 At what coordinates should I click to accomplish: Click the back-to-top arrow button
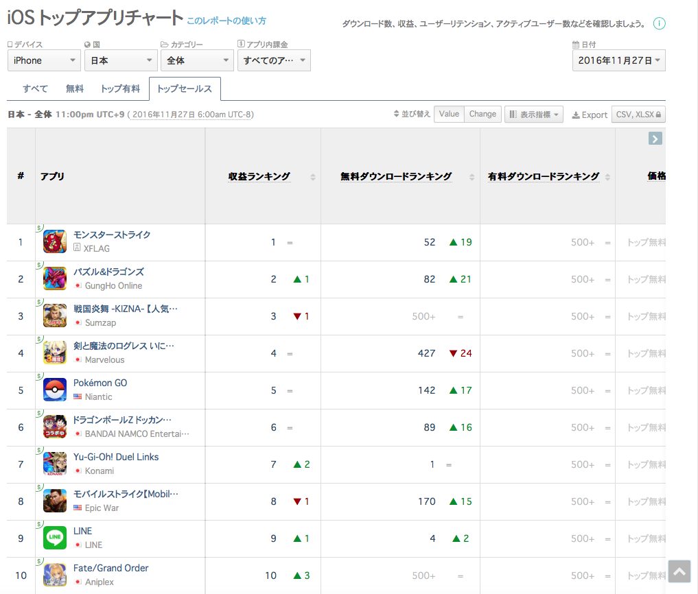(x=679, y=571)
